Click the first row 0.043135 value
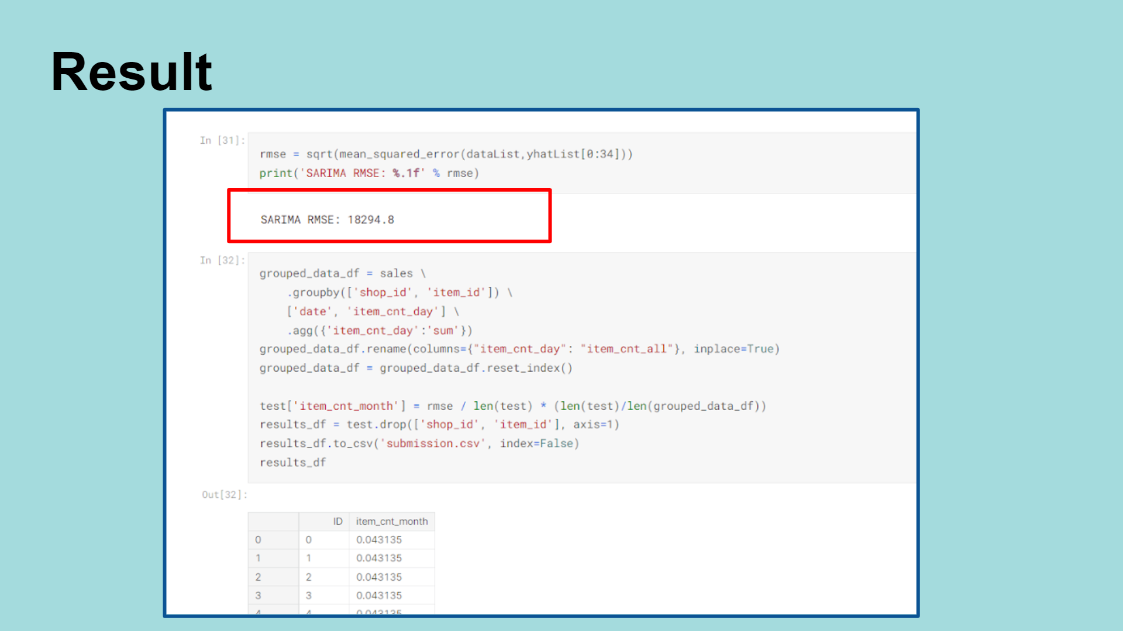The height and width of the screenshot is (631, 1123). click(x=379, y=540)
